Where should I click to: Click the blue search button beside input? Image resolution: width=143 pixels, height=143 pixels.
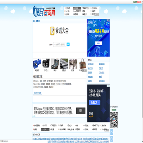(68, 44)
